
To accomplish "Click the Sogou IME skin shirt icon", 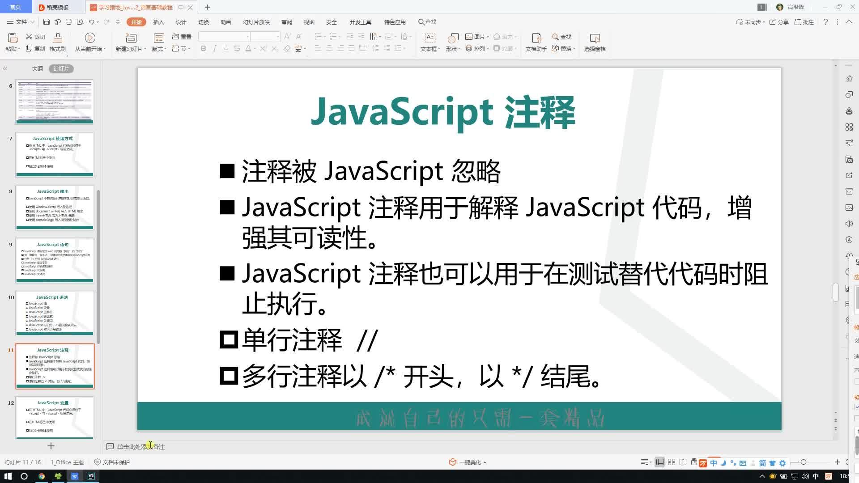I will pyautogui.click(x=772, y=463).
